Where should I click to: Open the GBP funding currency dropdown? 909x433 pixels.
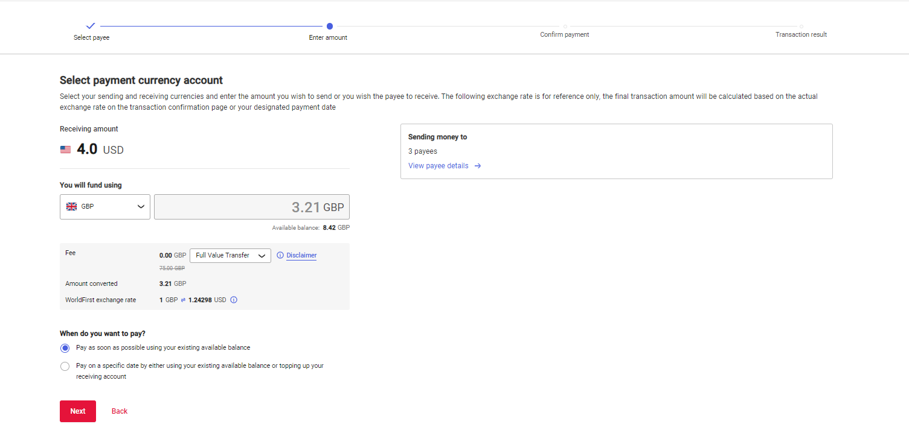pos(105,206)
